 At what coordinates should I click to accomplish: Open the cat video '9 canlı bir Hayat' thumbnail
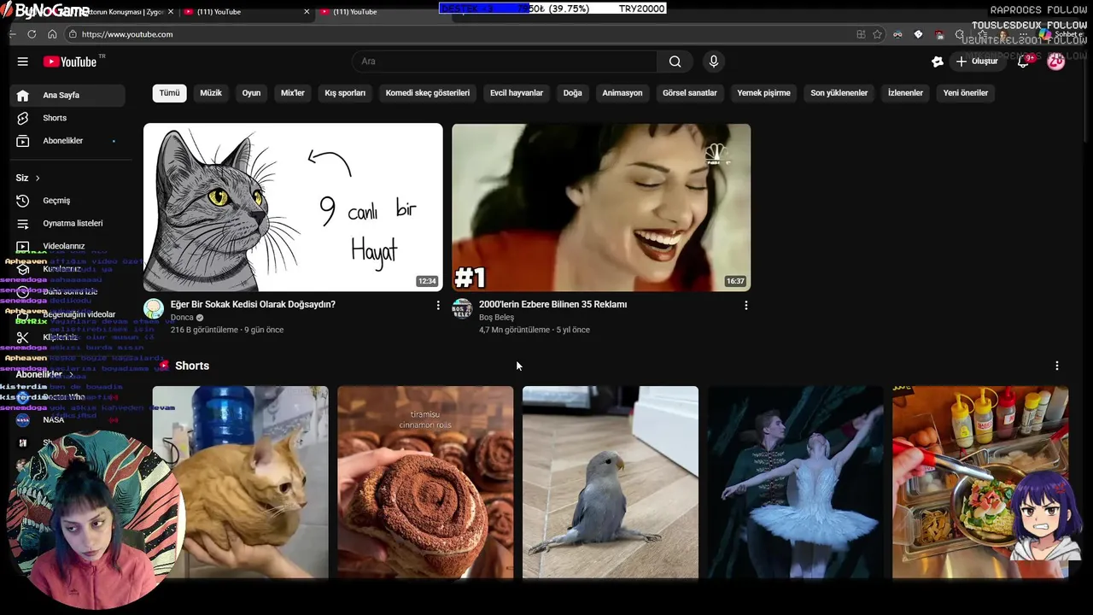293,208
